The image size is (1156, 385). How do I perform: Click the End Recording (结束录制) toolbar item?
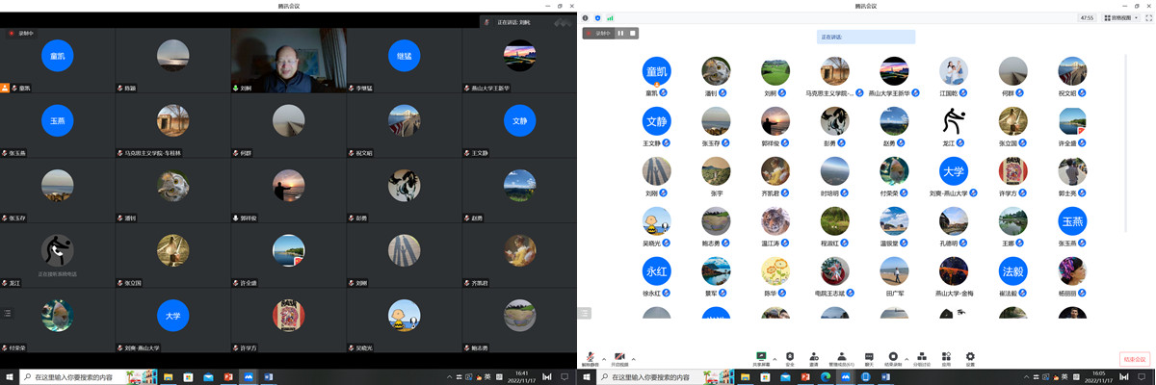coord(893,357)
